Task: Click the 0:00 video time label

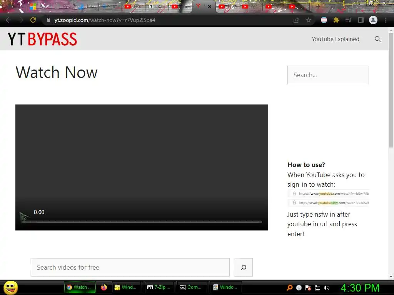Action: [x=39, y=212]
